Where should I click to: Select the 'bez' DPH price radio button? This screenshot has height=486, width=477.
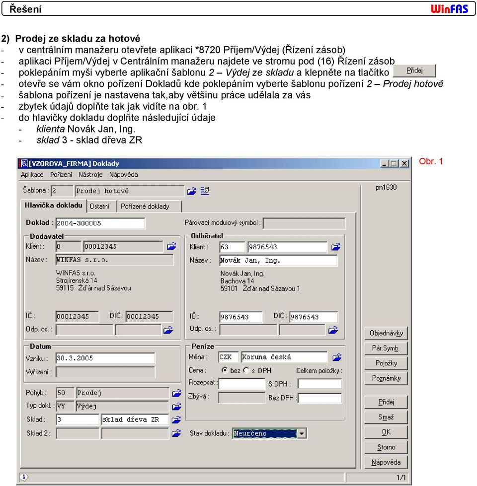click(225, 370)
